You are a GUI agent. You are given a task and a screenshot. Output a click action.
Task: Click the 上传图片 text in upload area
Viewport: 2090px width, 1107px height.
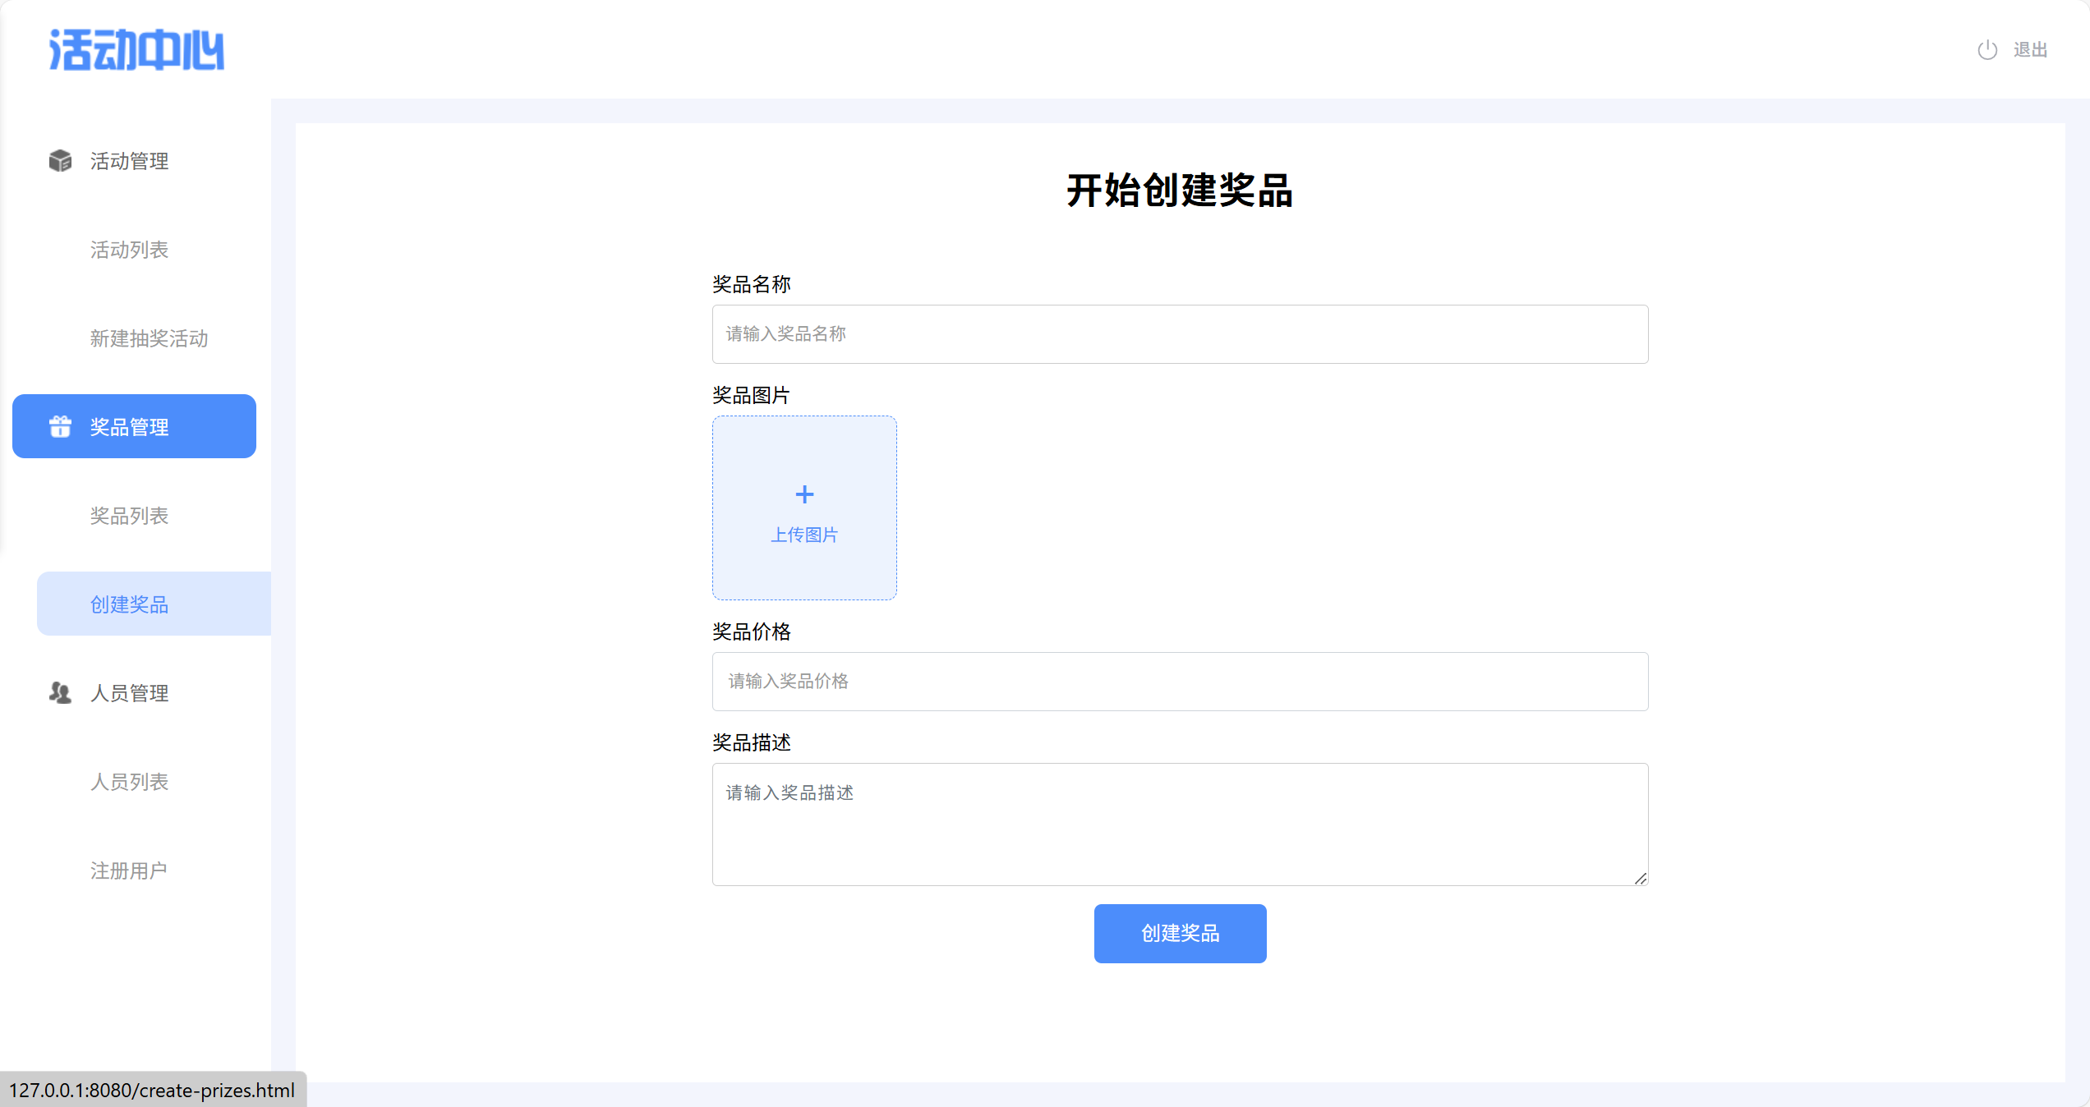pos(804,535)
